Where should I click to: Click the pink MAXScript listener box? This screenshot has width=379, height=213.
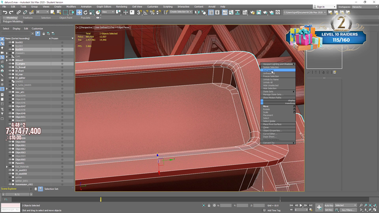point(11,206)
